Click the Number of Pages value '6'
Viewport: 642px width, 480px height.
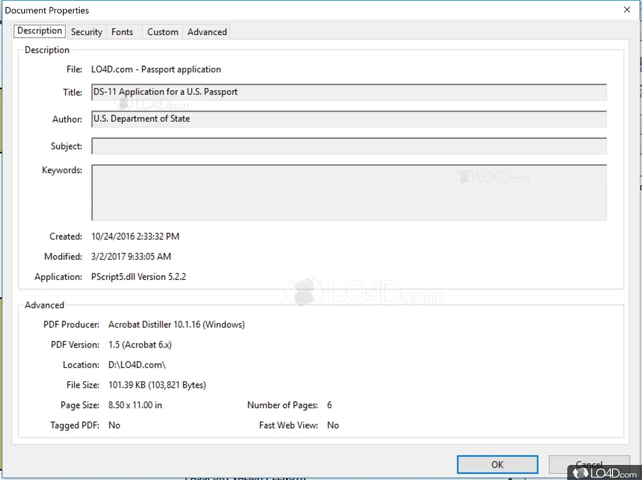pyautogui.click(x=330, y=405)
